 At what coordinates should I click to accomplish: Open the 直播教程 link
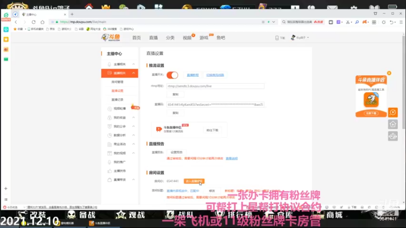pyautogui.click(x=193, y=75)
